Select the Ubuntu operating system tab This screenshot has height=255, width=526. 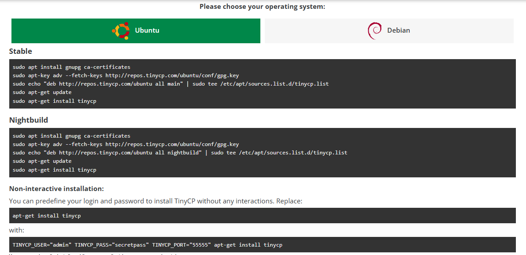coord(136,30)
